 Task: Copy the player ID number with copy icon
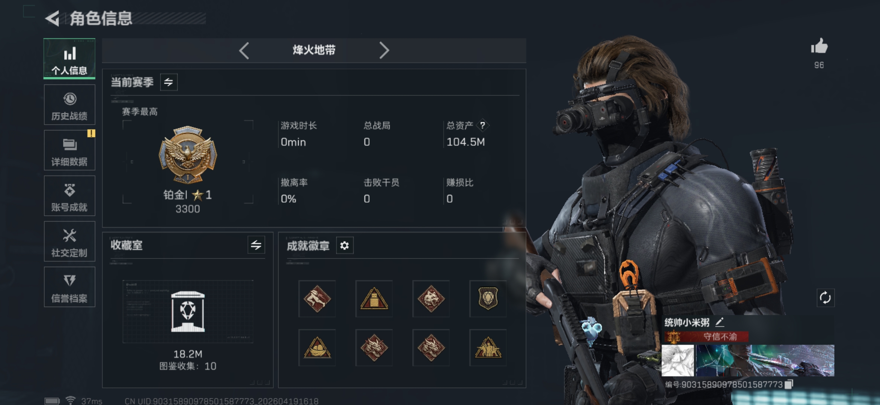click(789, 384)
